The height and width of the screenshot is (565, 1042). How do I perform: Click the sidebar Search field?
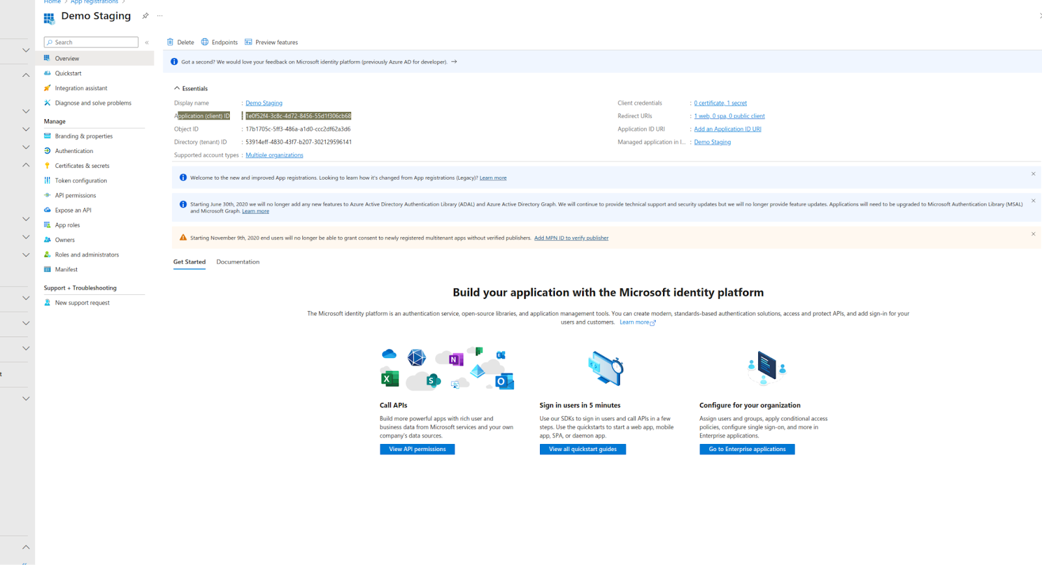[x=91, y=42]
